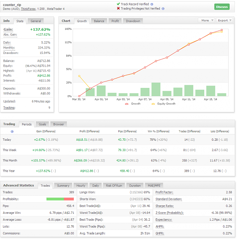Toggle the Equity Growth series in chart legend
Viewport: 237px width, 239px height.
point(163,104)
